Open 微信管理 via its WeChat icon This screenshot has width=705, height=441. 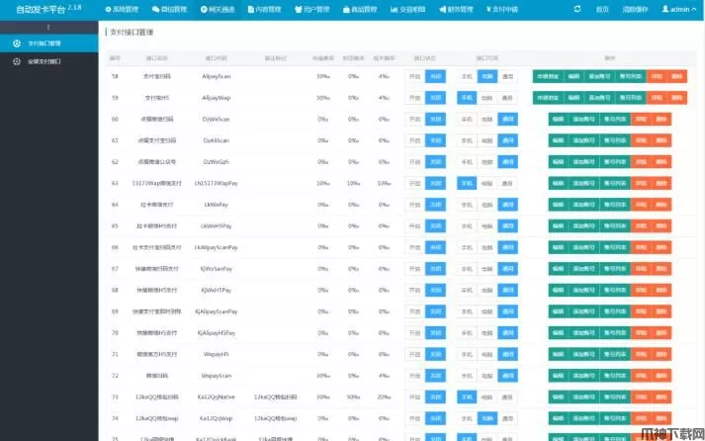[x=155, y=8]
